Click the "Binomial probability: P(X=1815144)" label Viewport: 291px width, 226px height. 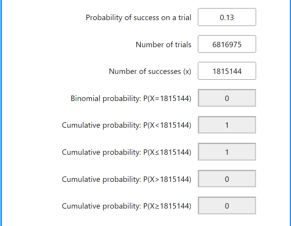[131, 98]
